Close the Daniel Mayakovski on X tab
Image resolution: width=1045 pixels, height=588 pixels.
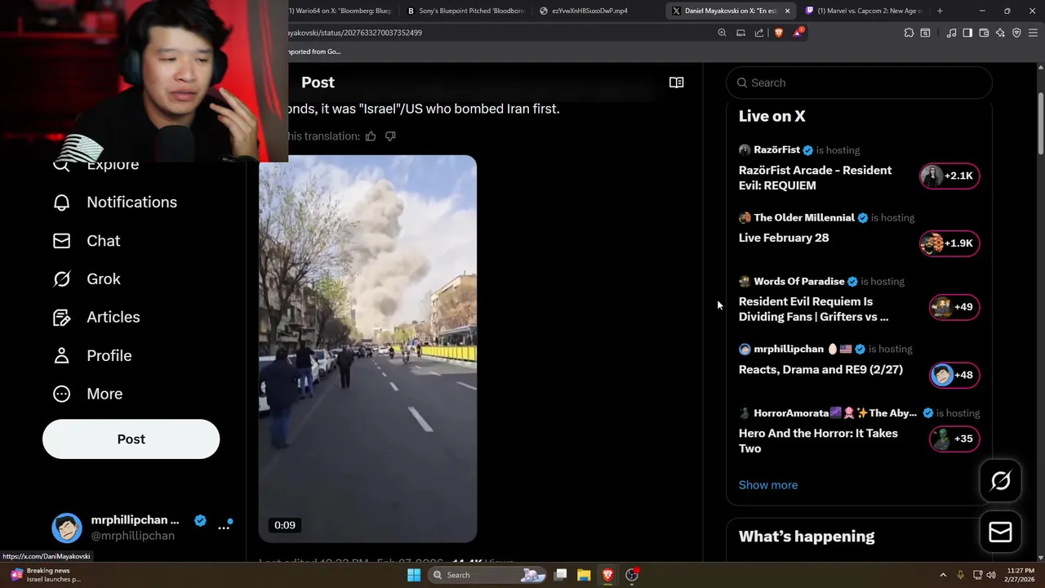[x=787, y=11]
